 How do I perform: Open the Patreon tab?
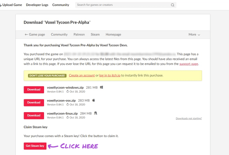point(79,34)
